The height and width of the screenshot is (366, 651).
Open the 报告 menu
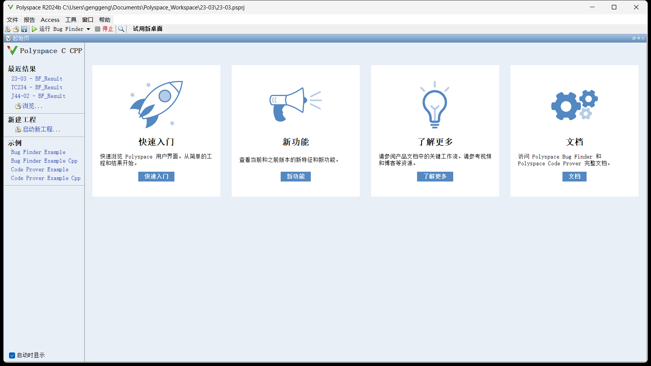pyautogui.click(x=29, y=20)
